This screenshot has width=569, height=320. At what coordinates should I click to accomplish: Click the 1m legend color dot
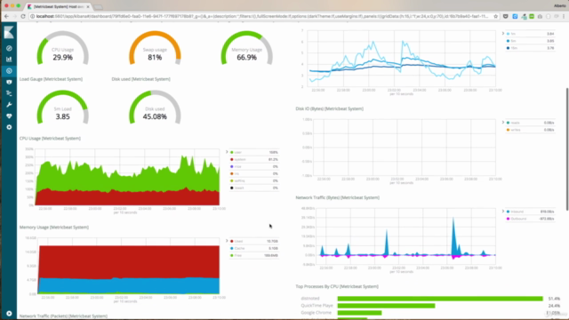(x=508, y=34)
